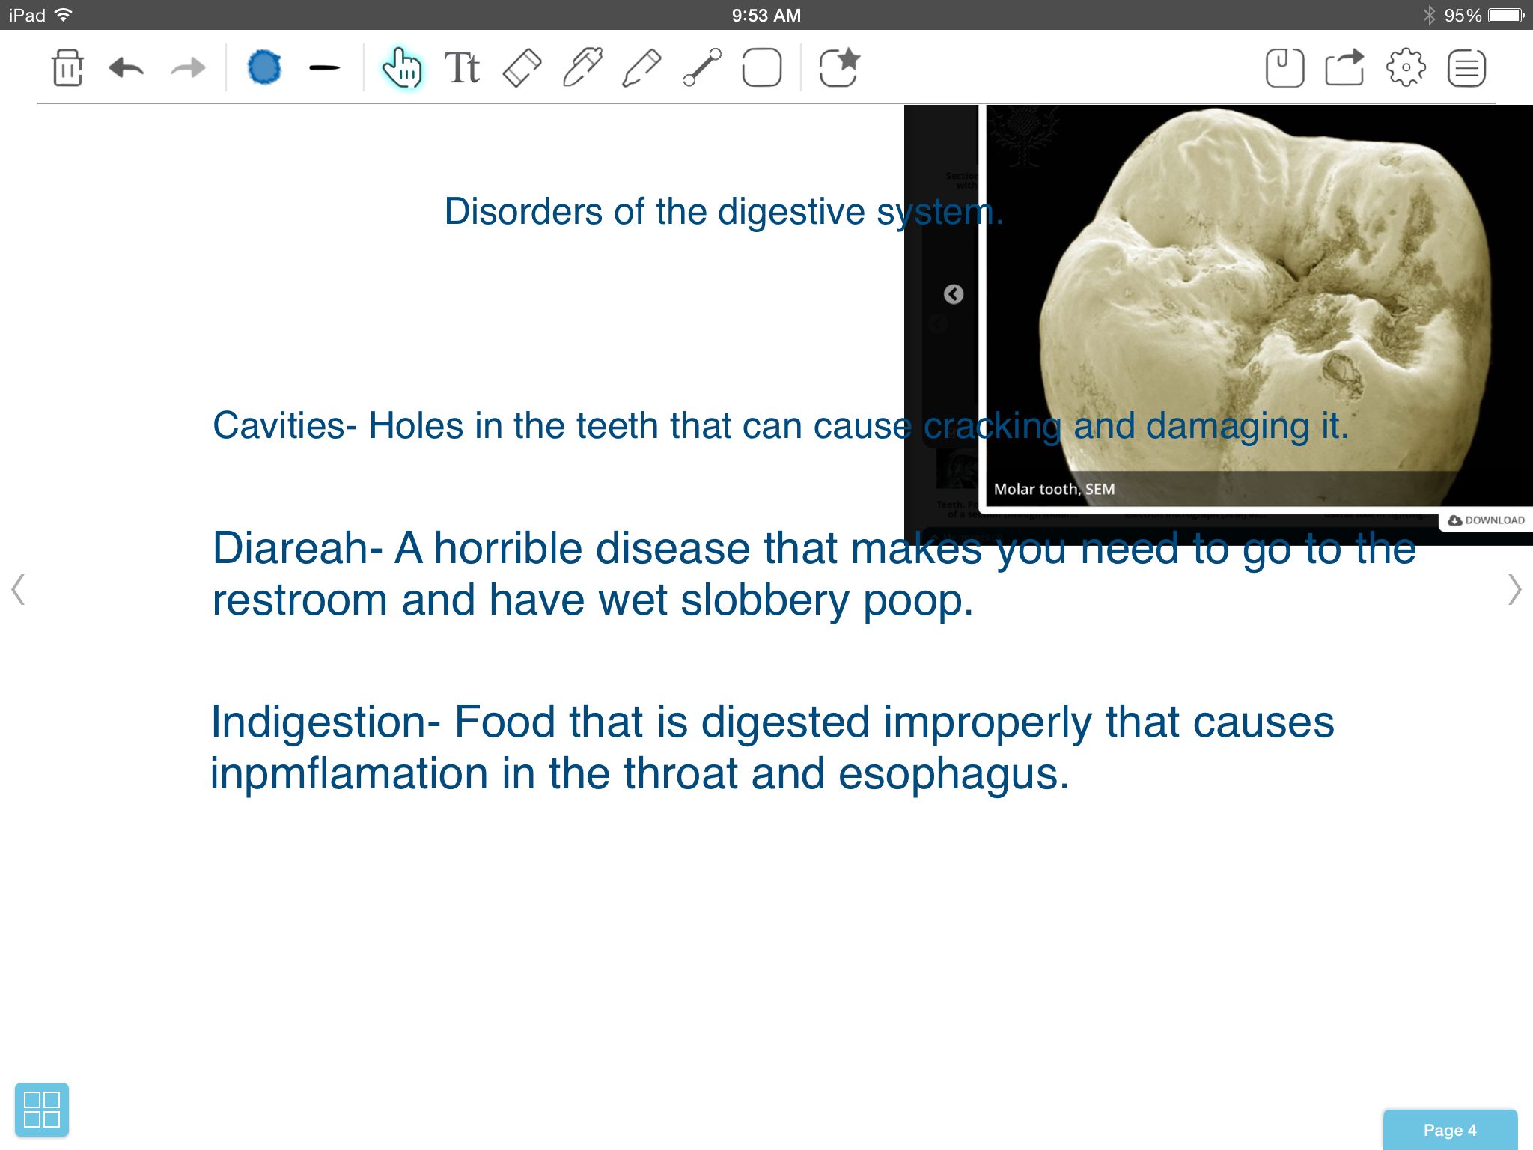The image size is (1533, 1150).
Task: Undo the last action
Action: pos(127,68)
